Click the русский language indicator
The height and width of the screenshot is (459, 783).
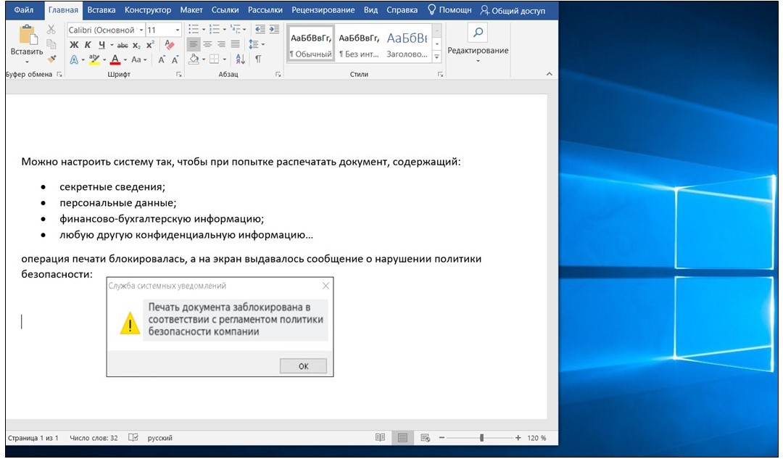(159, 438)
